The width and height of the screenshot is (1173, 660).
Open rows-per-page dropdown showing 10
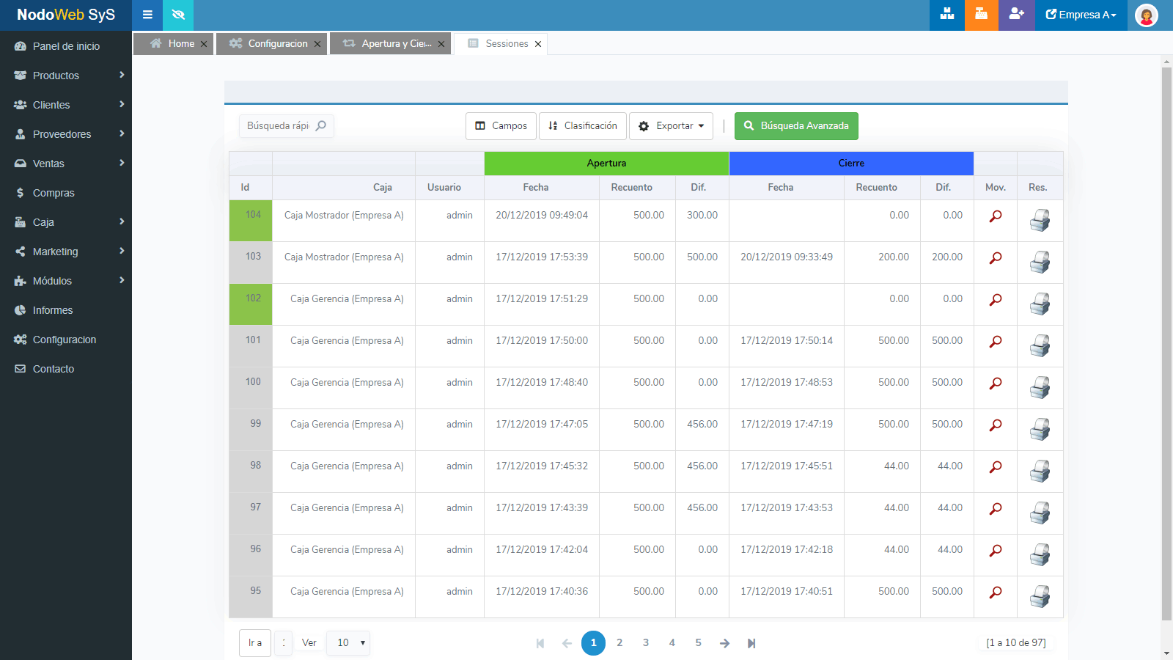click(x=349, y=643)
